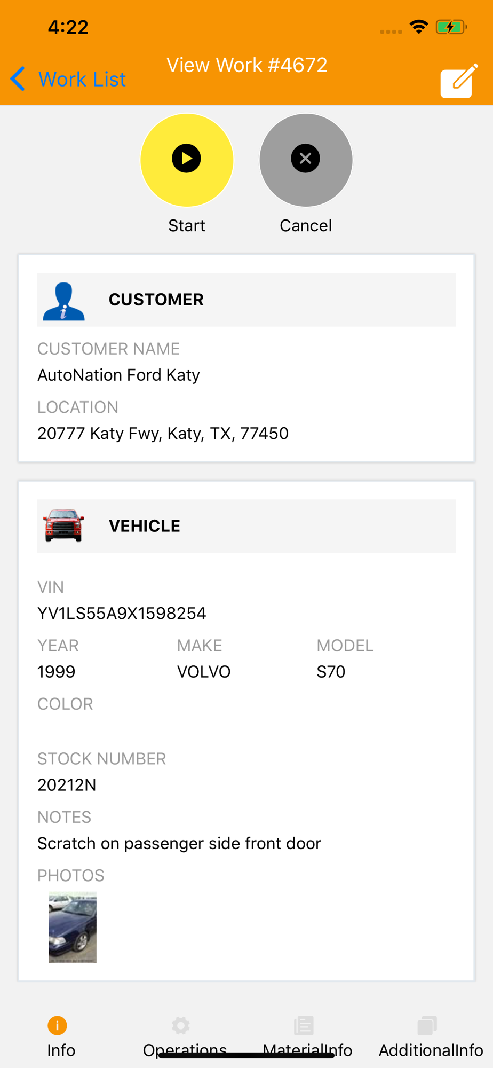Tap the Work List back link
The height and width of the screenshot is (1068, 493).
pyautogui.click(x=82, y=80)
